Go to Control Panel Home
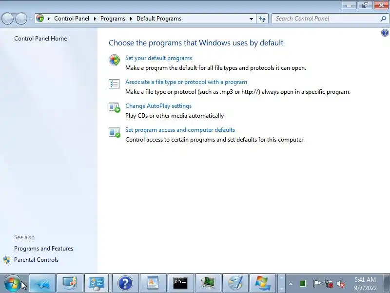Viewport: 390px width, 293px height. (40, 39)
